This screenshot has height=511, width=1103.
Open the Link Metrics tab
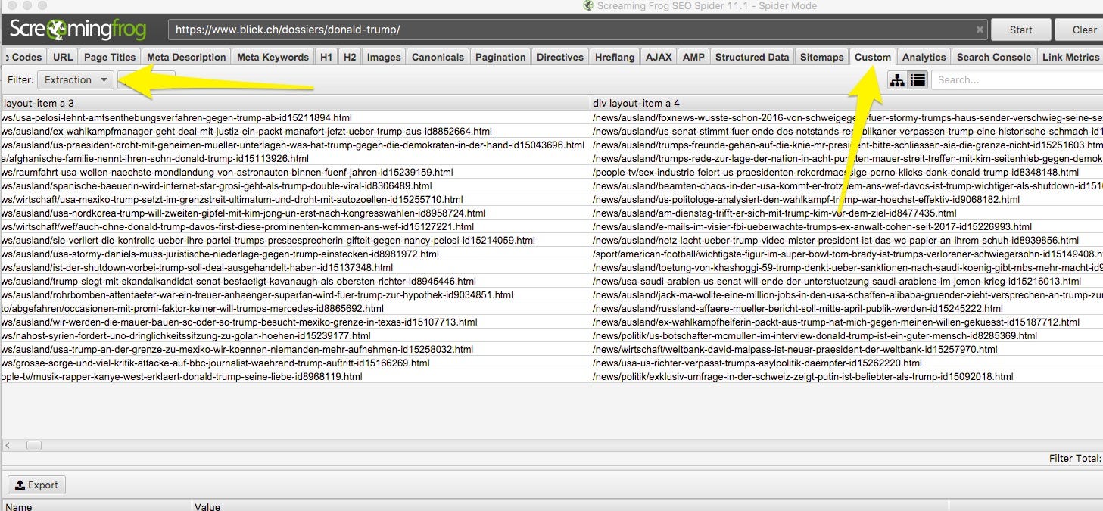1070,57
